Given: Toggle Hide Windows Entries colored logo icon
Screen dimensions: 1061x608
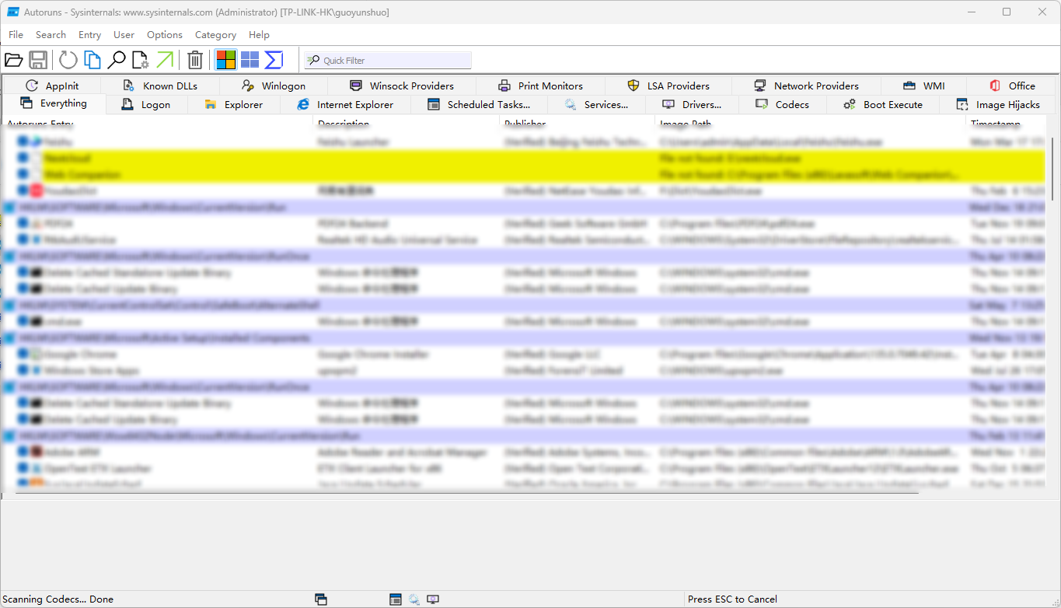Looking at the screenshot, I should click(x=226, y=60).
